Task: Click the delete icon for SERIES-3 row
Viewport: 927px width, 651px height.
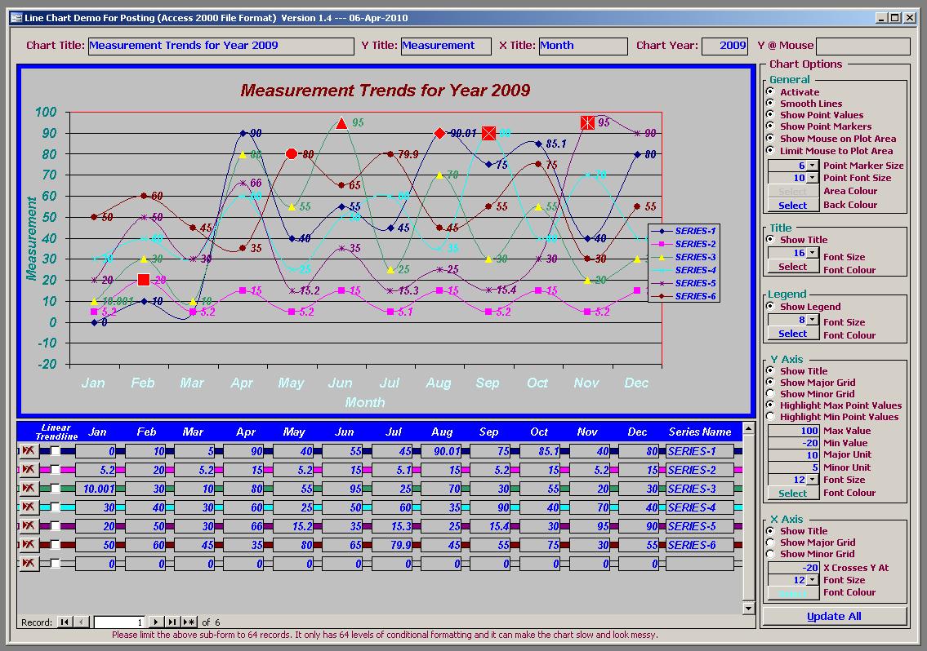Action: coord(29,489)
